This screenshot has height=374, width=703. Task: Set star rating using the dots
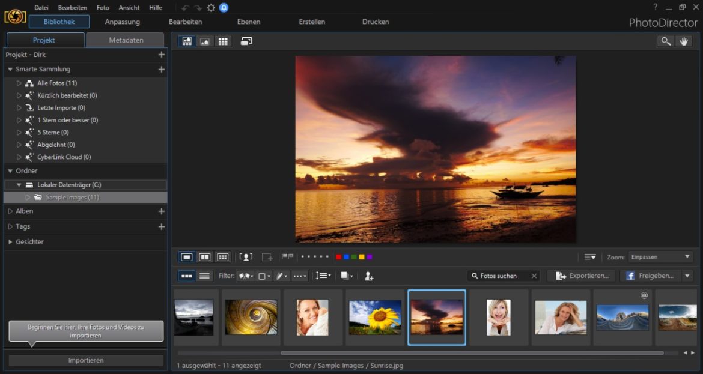point(315,257)
